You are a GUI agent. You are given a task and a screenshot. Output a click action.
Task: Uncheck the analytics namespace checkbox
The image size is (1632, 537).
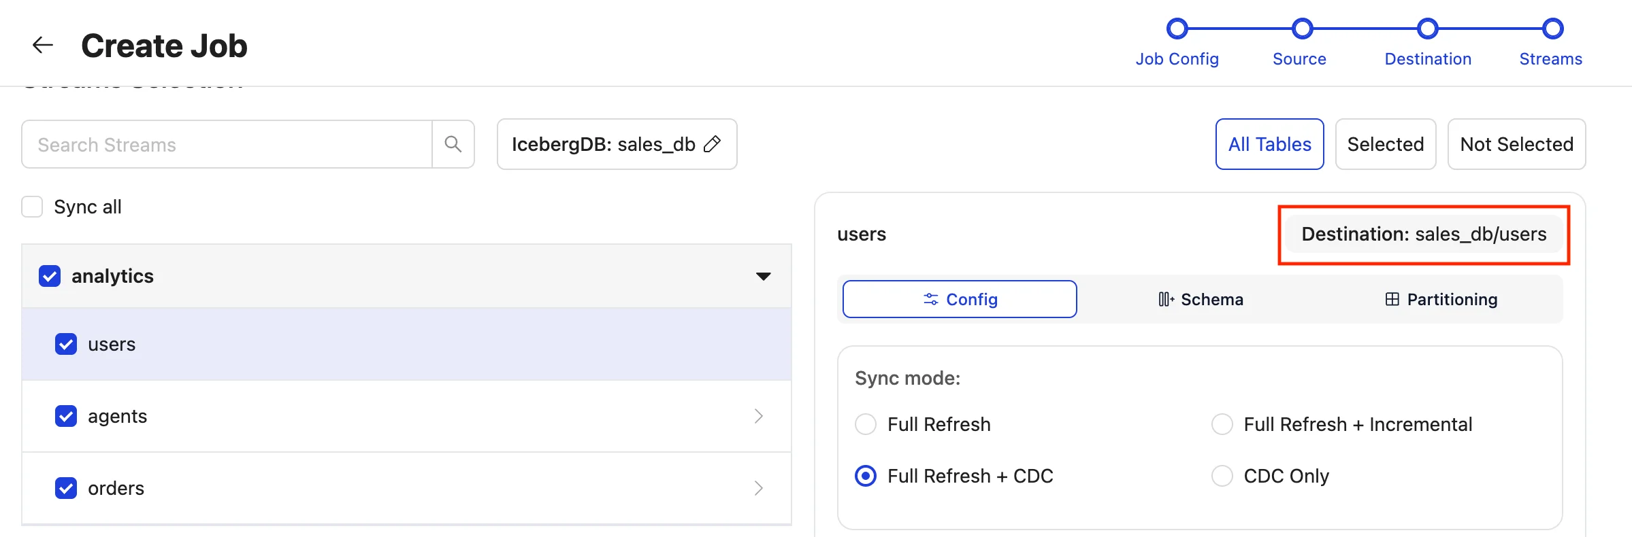(x=50, y=276)
